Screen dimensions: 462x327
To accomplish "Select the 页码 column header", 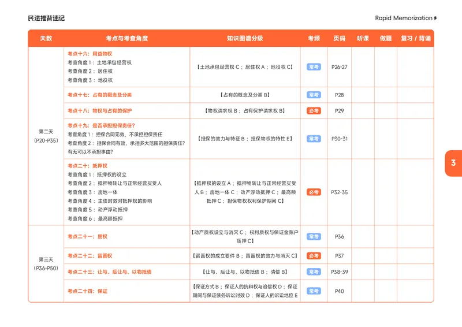I will 339,38.
